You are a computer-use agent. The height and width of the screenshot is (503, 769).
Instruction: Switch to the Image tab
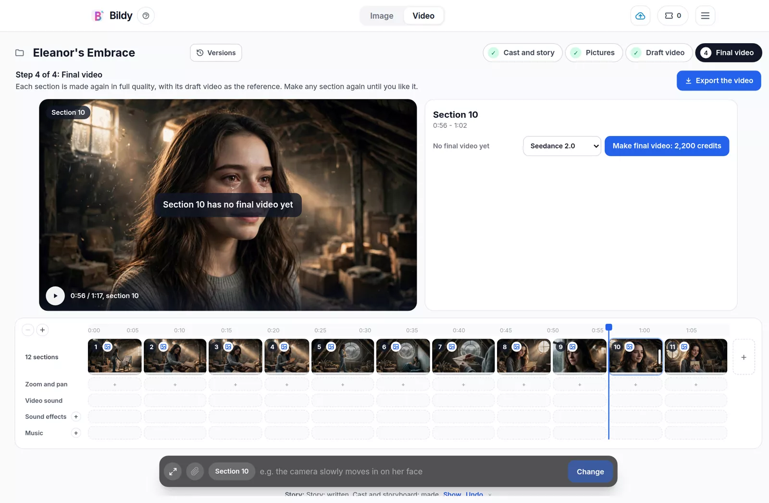point(382,16)
